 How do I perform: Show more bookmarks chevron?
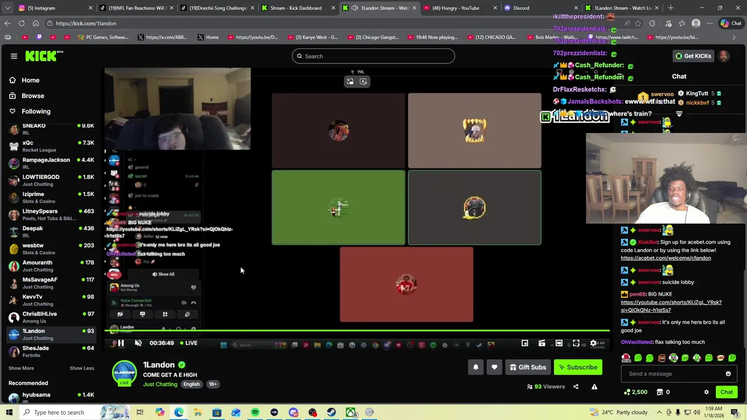coord(734,37)
